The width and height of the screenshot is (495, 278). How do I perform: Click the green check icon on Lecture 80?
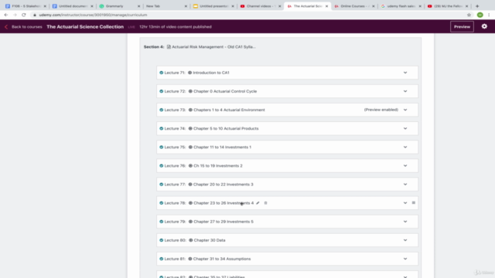point(162,240)
